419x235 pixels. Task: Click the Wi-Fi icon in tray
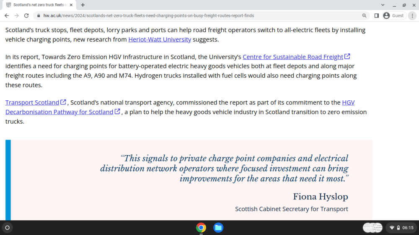pyautogui.click(x=392, y=228)
